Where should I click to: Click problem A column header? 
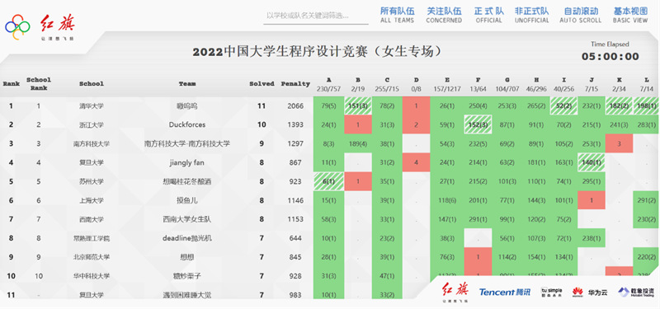click(x=328, y=83)
